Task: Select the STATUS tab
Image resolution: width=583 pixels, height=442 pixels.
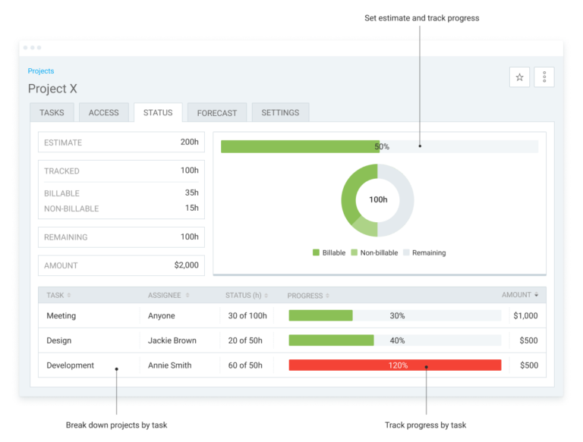Action: pos(158,112)
